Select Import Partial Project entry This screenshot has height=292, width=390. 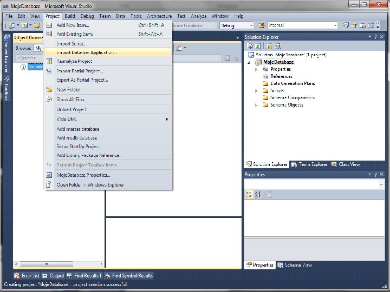pyautogui.click(x=108, y=71)
